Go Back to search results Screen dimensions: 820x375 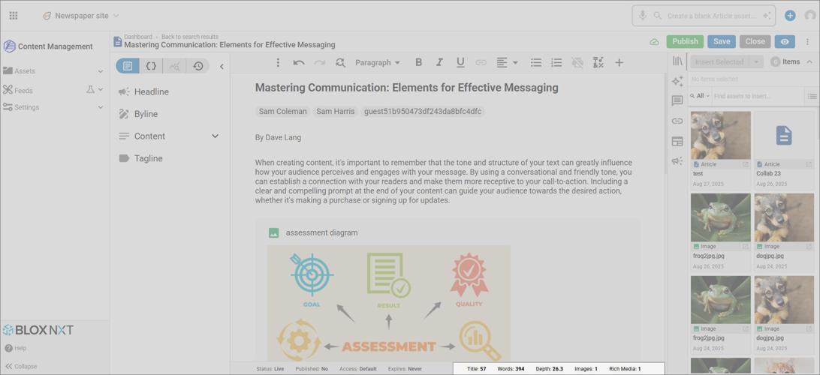(190, 37)
